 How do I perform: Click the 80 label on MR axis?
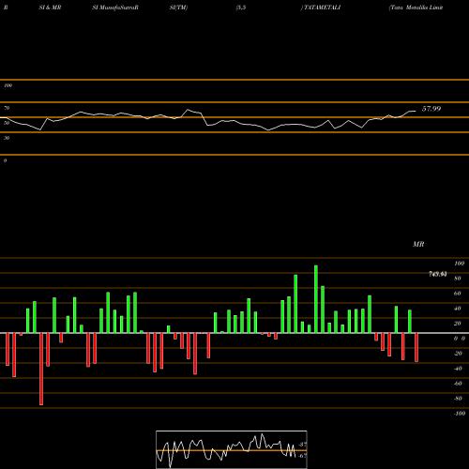(458, 279)
